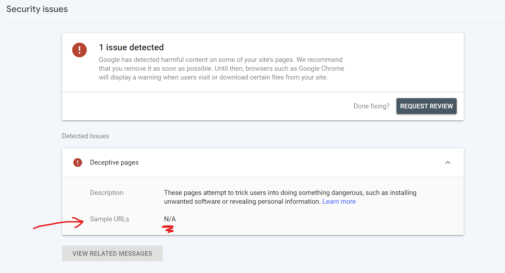The width and height of the screenshot is (505, 273).
Task: Click the 'Done fixing?' label
Action: point(371,106)
